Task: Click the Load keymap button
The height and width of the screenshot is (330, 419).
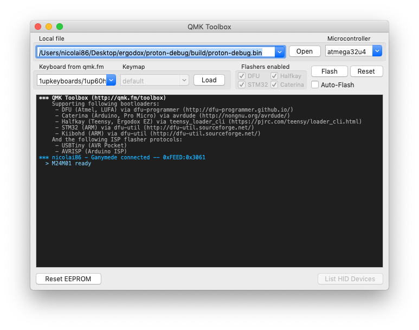Action: (209, 80)
